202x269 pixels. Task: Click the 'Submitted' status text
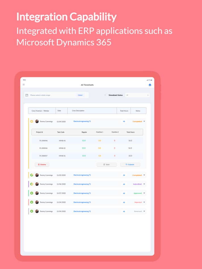tap(137, 184)
